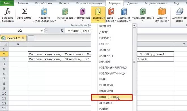Switch to the Рецензирование tab
Viewport: 187px width, 111px height.
point(156,3)
